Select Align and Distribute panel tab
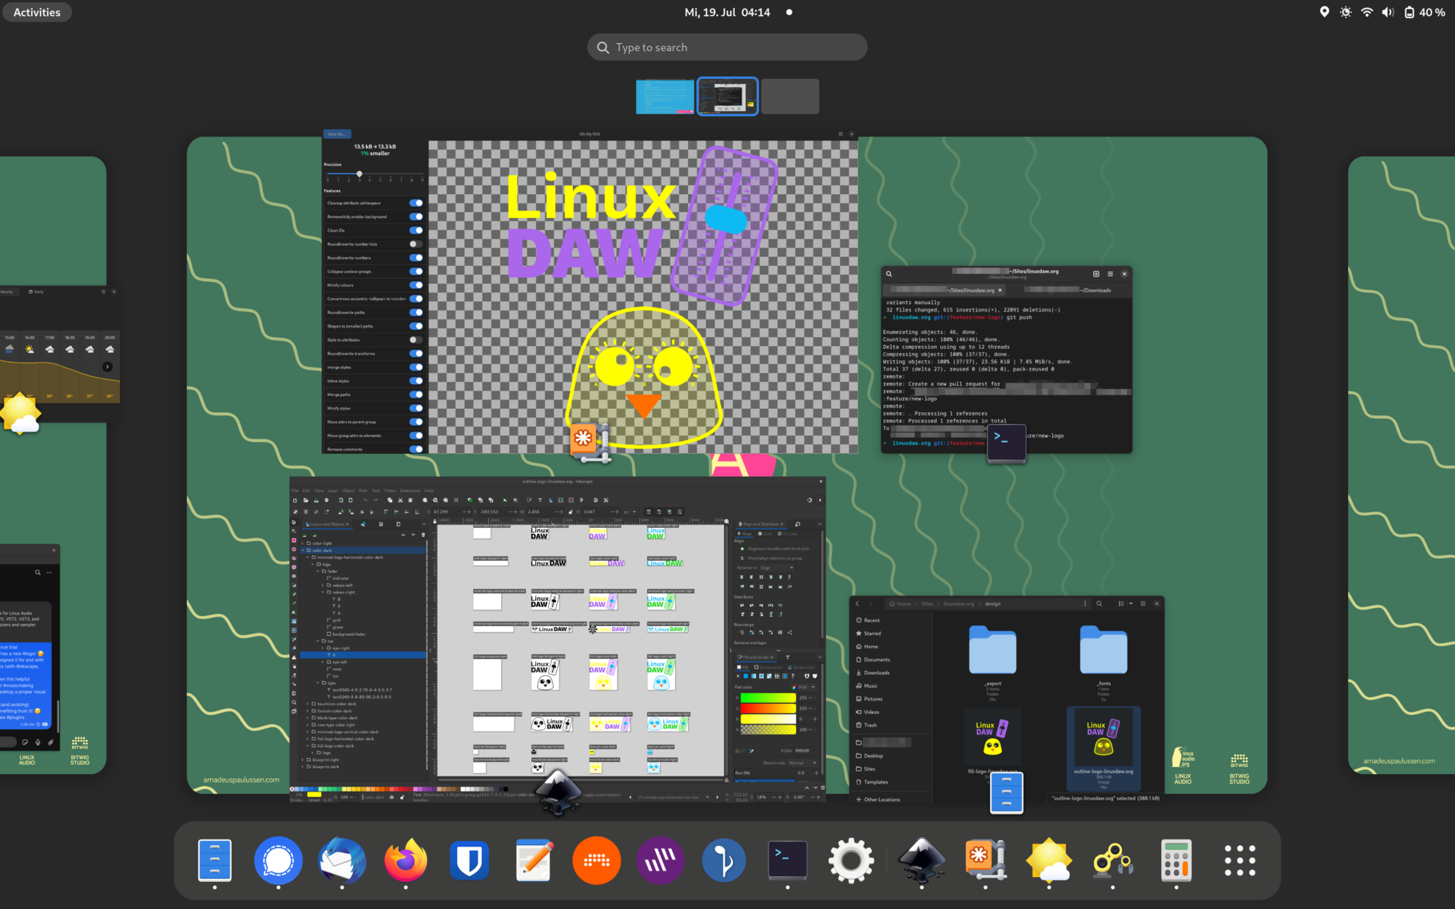 tap(760, 524)
